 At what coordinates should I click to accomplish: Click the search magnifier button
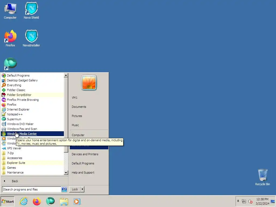click(64, 189)
